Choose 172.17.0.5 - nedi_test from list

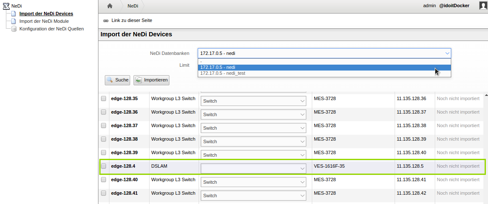pyautogui.click(x=223, y=73)
